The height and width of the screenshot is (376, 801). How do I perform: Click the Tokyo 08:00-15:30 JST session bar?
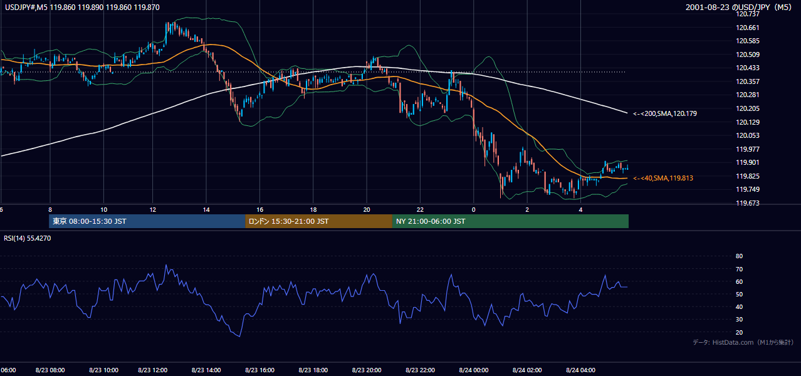(x=147, y=221)
